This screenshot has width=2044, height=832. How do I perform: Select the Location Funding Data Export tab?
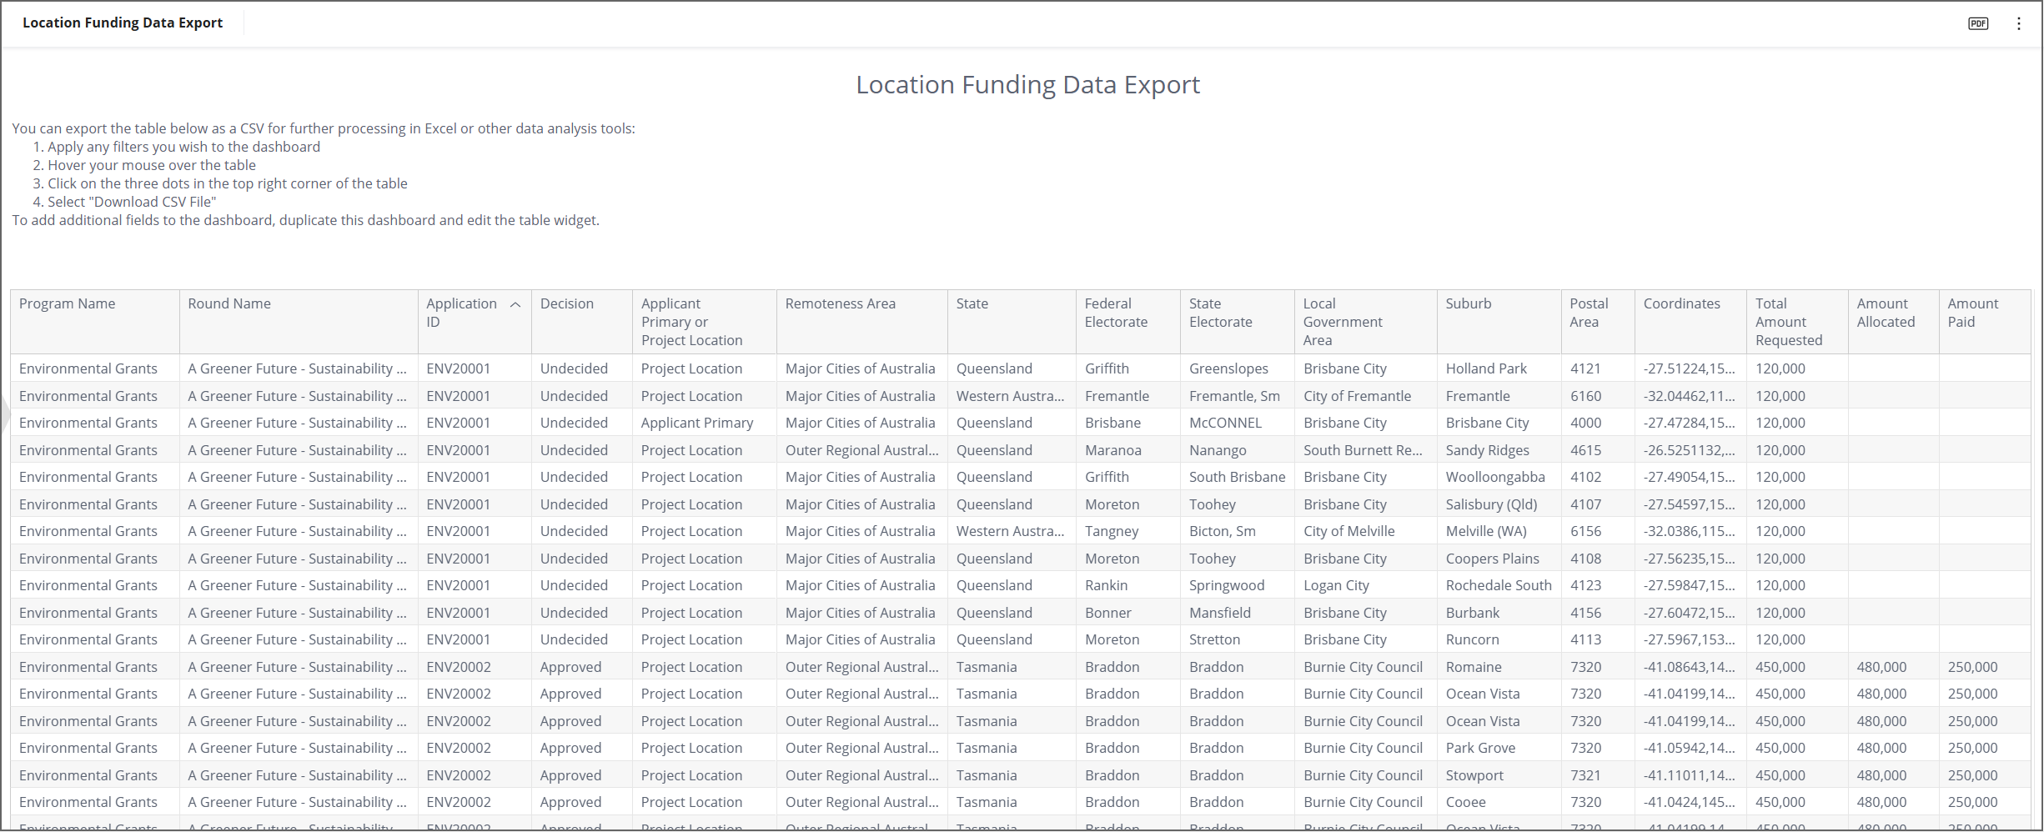[x=123, y=23]
